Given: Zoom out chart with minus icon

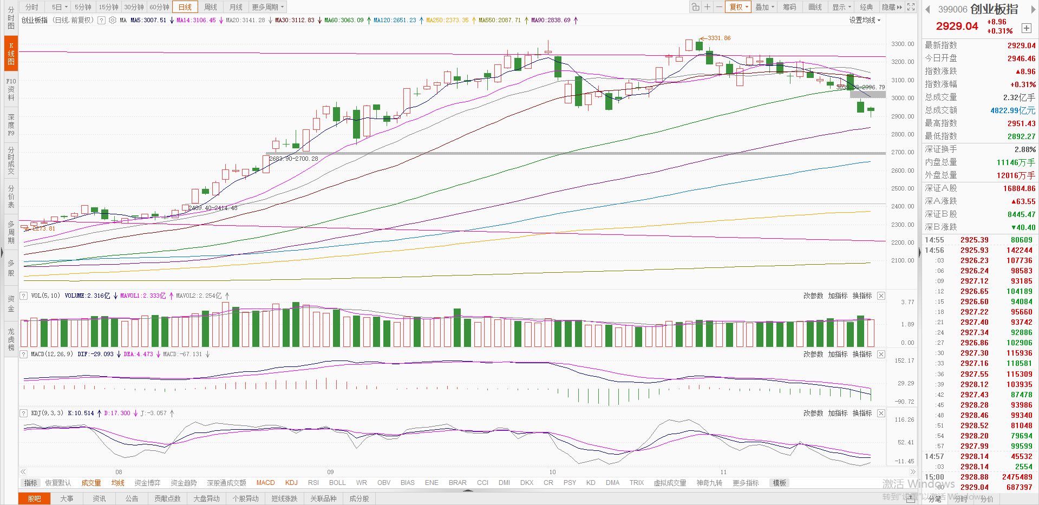Looking at the screenshot, I should pos(719,7).
